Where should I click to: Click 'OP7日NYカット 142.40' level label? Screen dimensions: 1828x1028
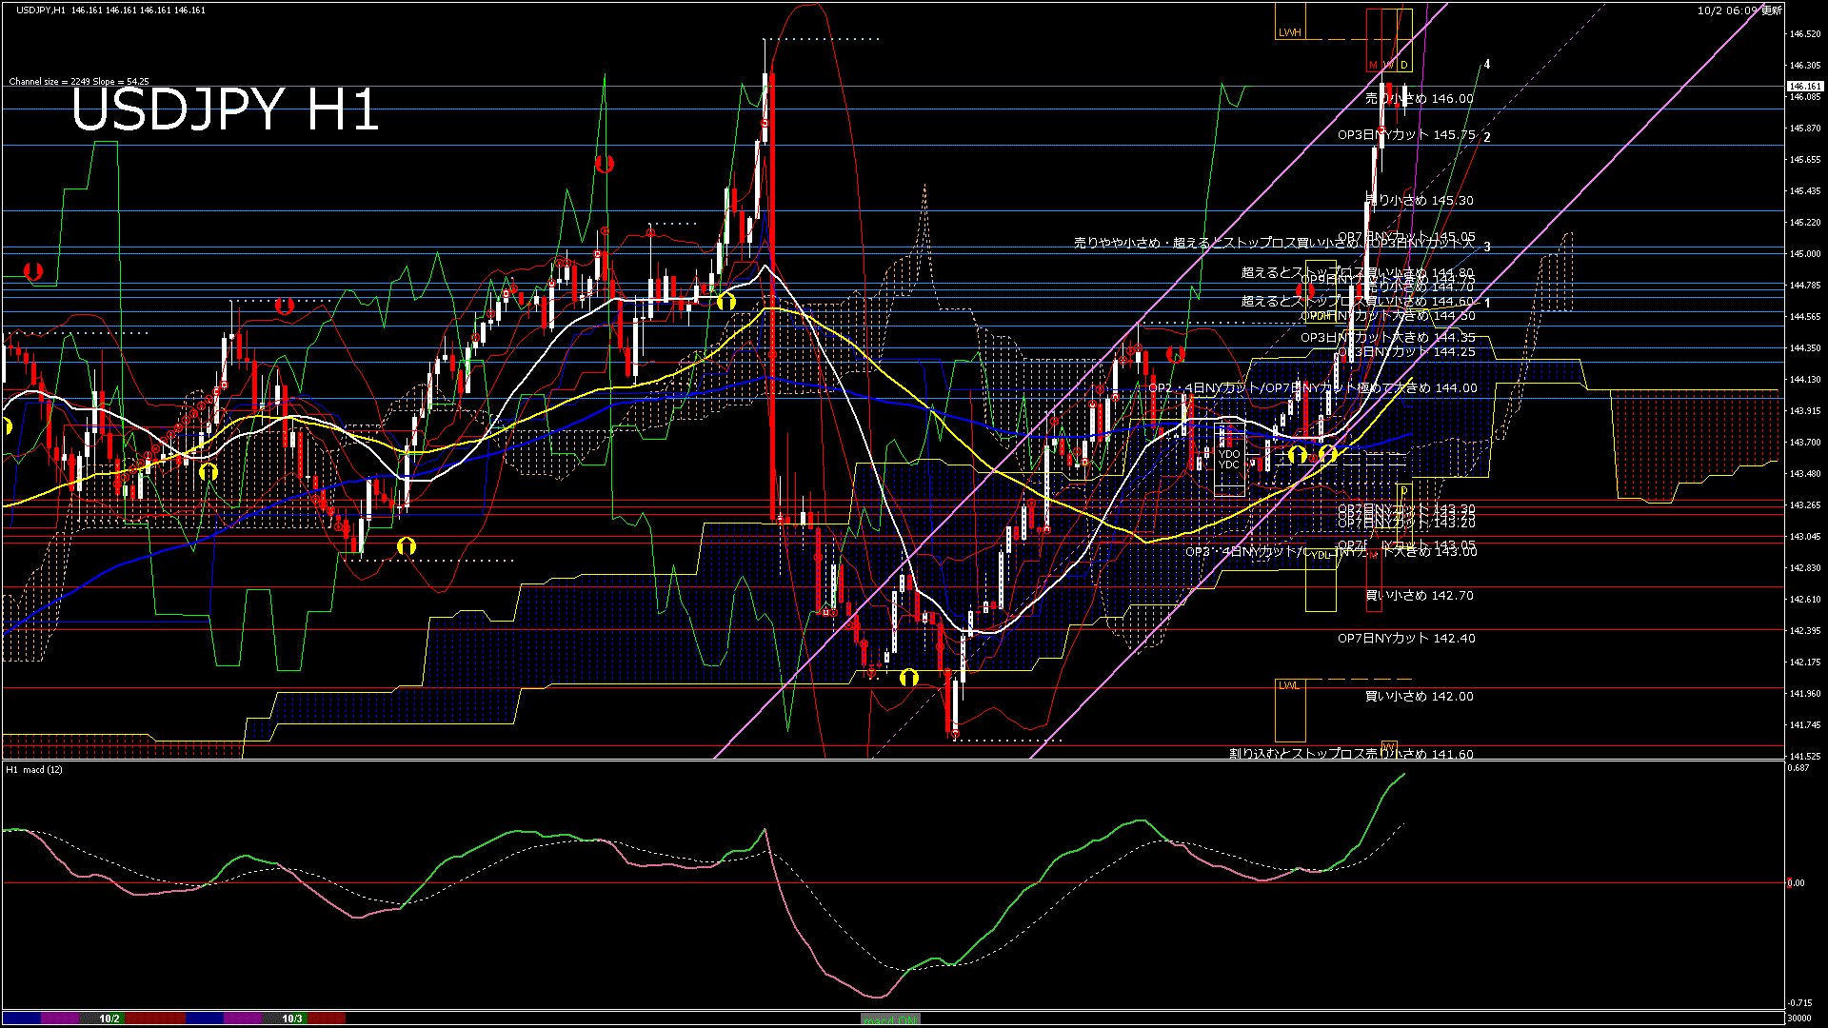1405,638
